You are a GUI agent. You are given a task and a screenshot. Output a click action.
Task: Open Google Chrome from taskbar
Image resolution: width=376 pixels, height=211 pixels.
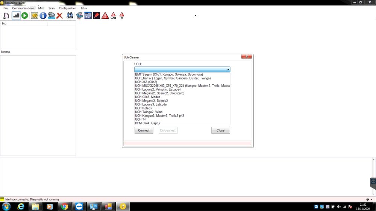pyautogui.click(x=65, y=207)
